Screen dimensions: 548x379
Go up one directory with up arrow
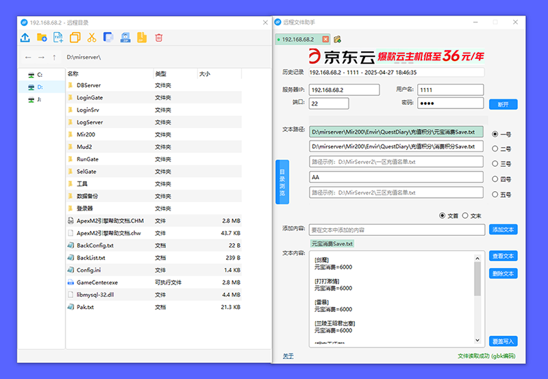coord(55,58)
